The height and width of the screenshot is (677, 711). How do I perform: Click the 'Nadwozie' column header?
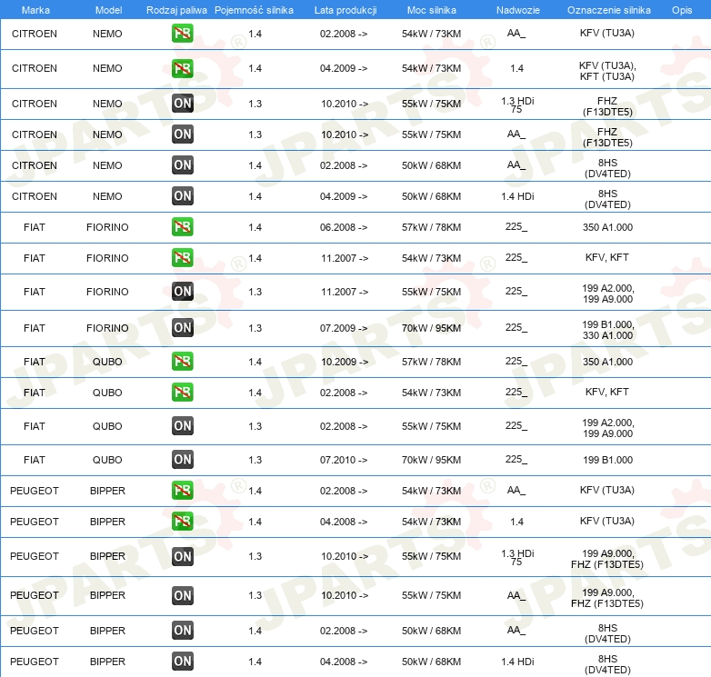click(518, 10)
